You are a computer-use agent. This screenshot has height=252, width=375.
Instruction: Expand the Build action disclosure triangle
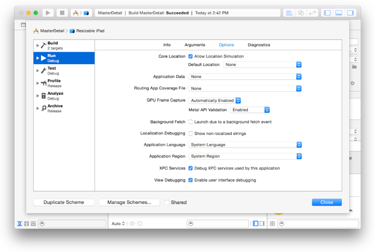(x=37, y=45)
